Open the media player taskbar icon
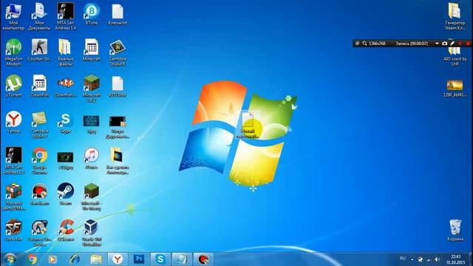Screen dimensions: 473x266 pyautogui.click(x=52, y=259)
